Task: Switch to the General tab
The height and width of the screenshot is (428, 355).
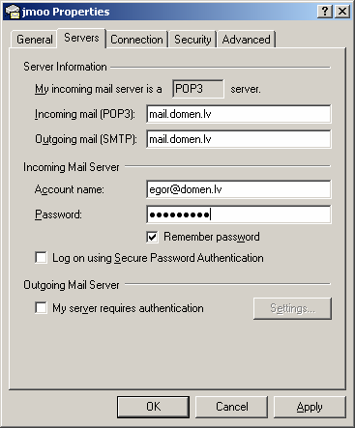Action: pos(35,40)
